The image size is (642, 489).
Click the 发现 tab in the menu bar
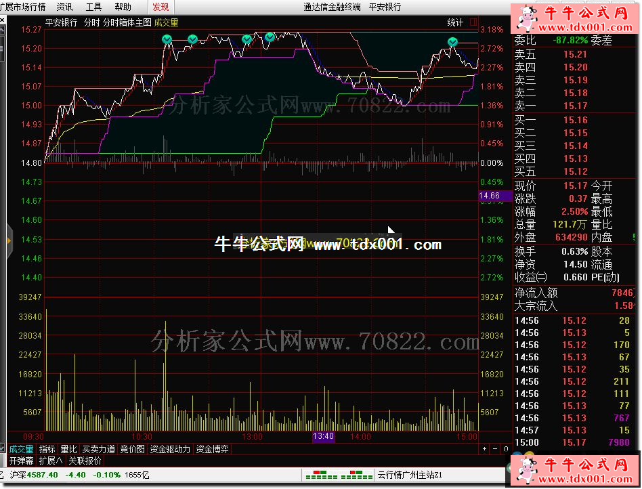(x=160, y=7)
